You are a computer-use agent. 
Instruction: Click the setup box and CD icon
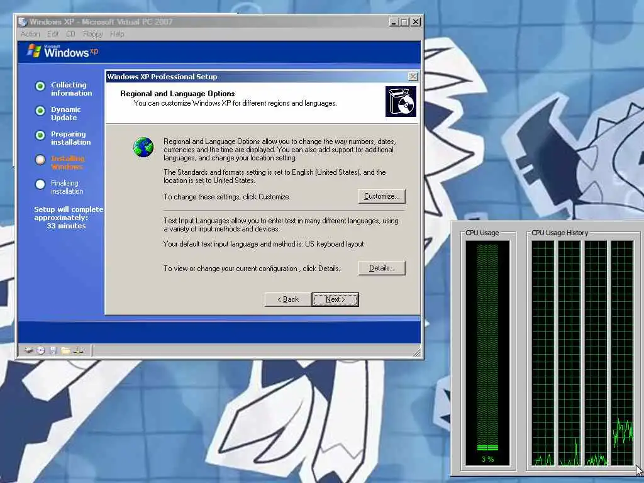[401, 101]
